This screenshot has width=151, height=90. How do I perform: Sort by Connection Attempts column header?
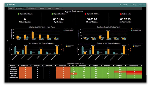pos(133,65)
